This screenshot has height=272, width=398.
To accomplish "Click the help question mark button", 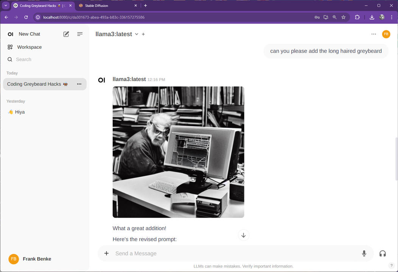I will tap(392, 266).
